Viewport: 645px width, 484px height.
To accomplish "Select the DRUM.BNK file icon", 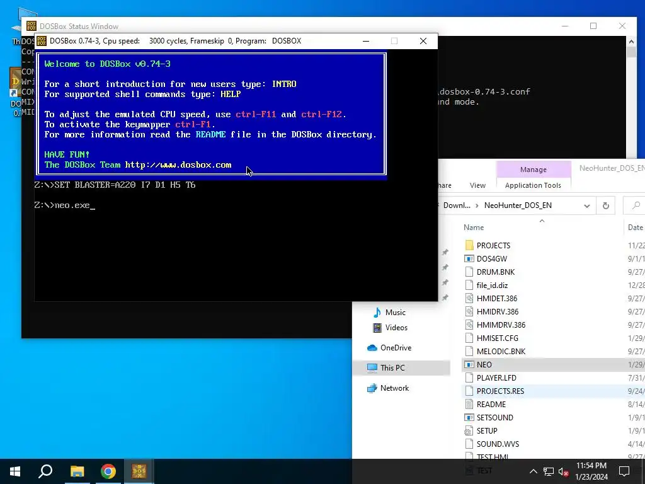I will point(469,272).
